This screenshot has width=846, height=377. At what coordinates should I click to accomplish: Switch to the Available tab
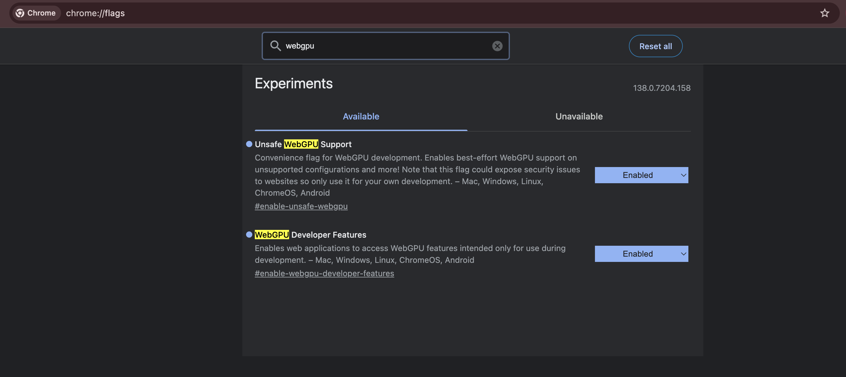(x=361, y=116)
